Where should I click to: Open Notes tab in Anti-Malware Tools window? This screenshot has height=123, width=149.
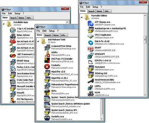point(56,35)
